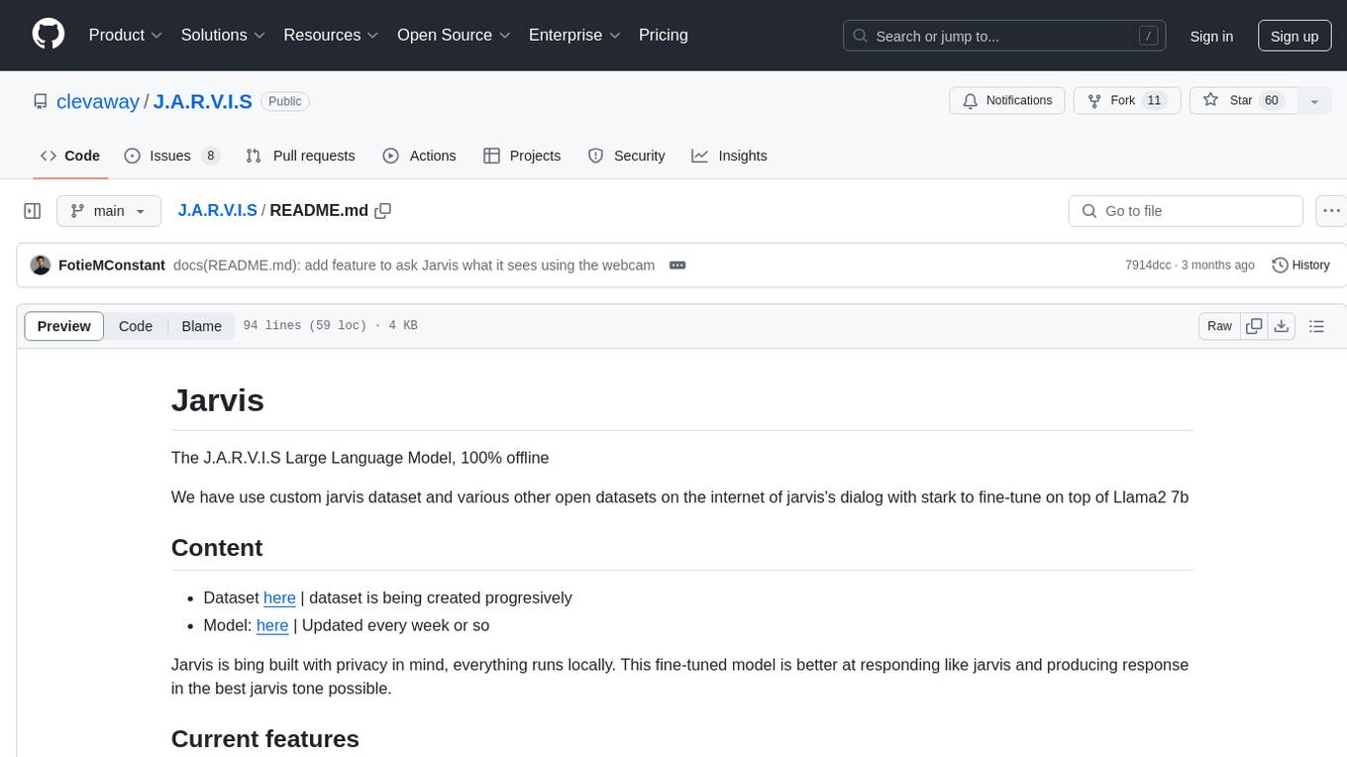The height and width of the screenshot is (757, 1347).
Task: Open the Dataset here link
Action: [279, 597]
